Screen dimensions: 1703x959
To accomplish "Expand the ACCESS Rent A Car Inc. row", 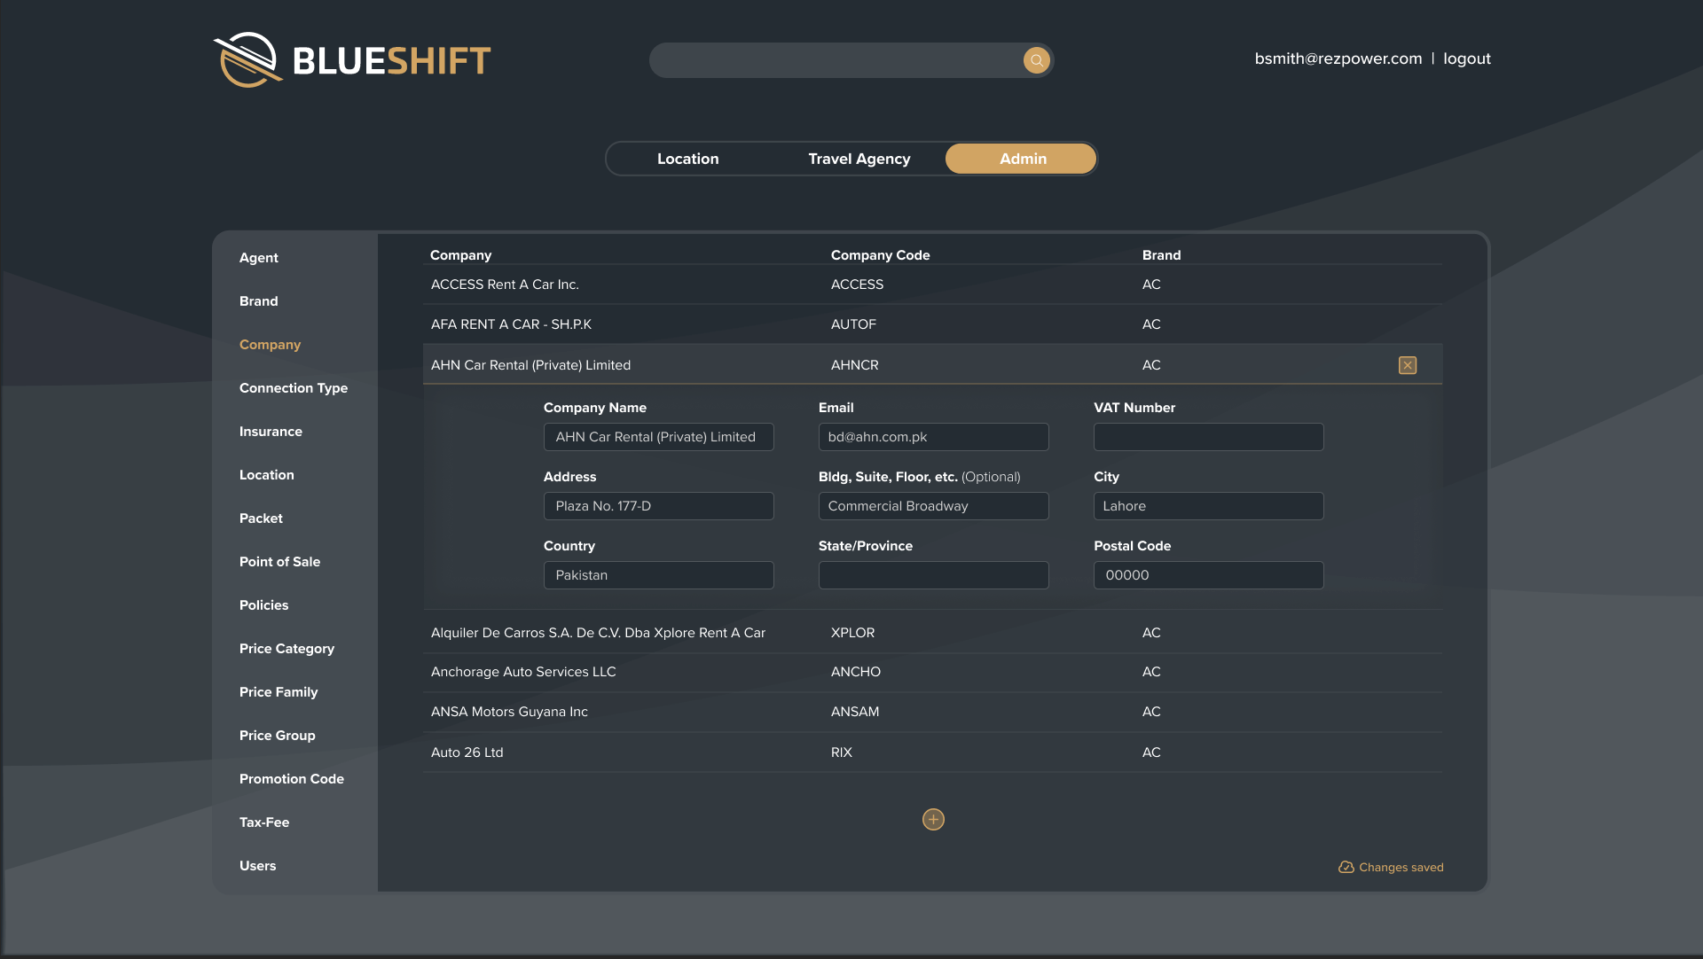I will pos(504,285).
